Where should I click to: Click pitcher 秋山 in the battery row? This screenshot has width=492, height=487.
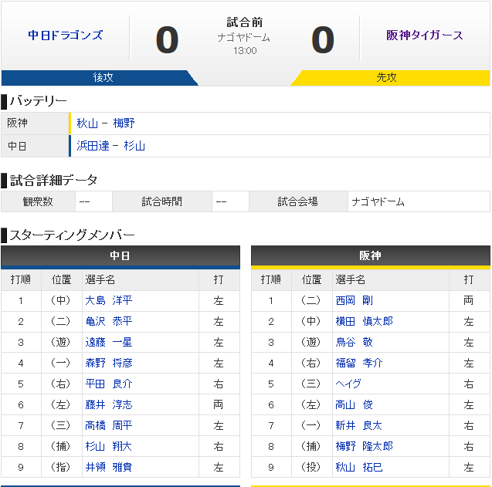pos(87,123)
